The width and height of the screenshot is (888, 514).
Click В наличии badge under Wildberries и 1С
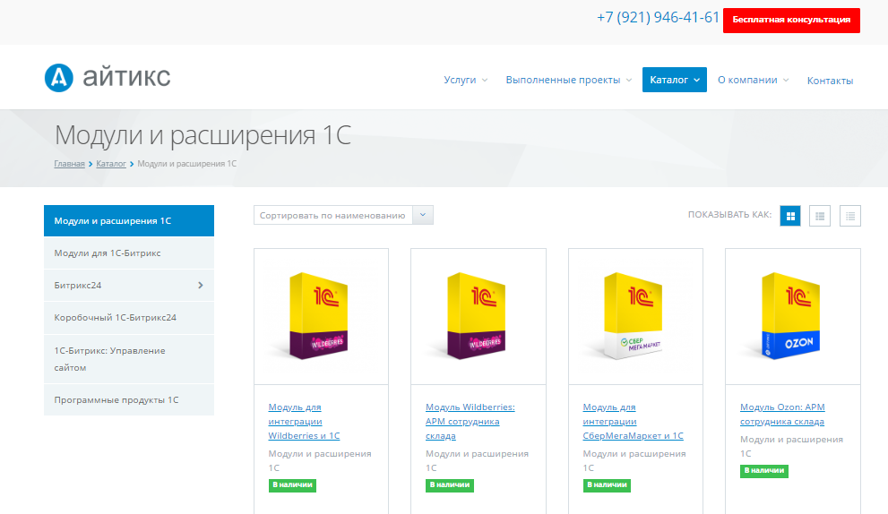[x=292, y=485]
